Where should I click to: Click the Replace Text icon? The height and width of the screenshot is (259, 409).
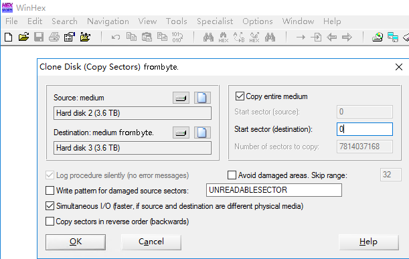click(x=239, y=37)
